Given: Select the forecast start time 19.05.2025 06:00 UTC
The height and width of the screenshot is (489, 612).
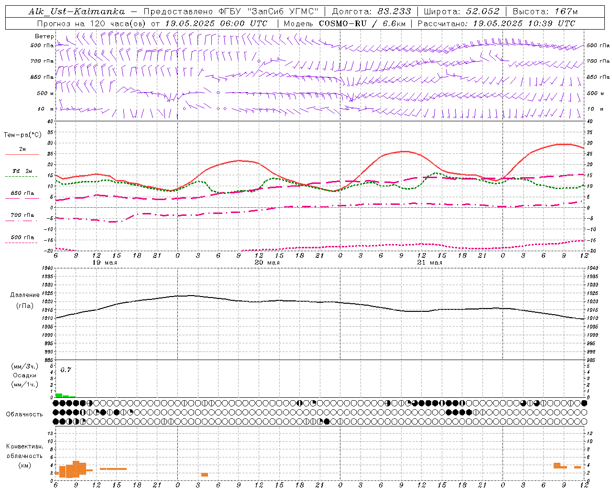Looking at the screenshot, I should (216, 23).
